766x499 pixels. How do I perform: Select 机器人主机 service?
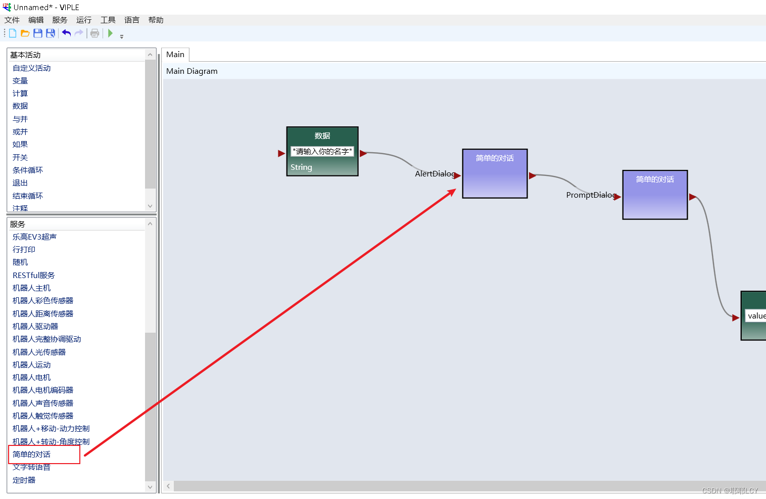click(x=32, y=288)
